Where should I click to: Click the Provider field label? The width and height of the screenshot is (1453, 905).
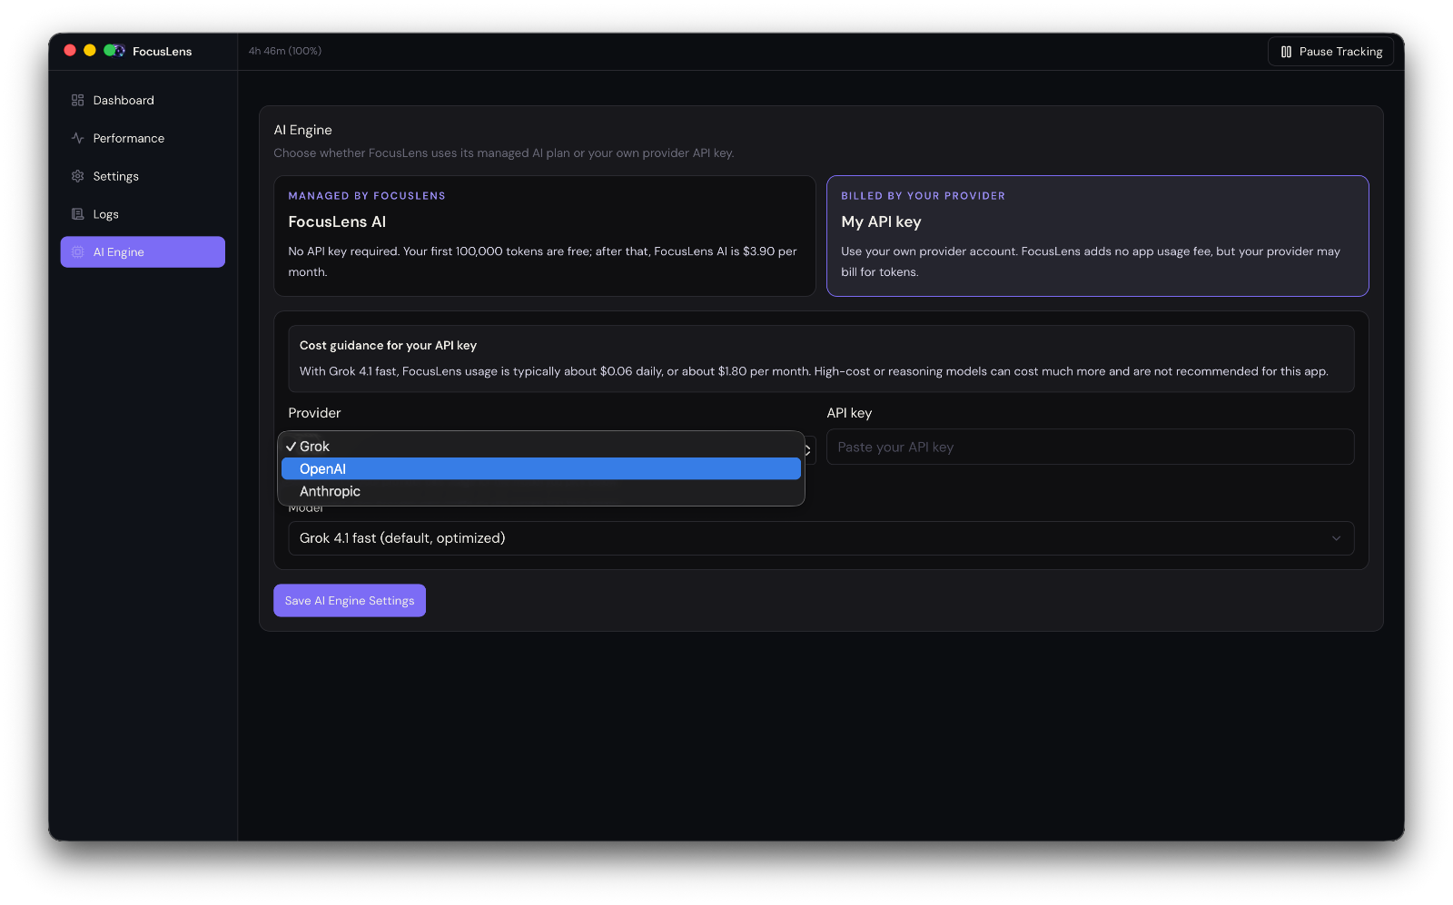click(314, 413)
